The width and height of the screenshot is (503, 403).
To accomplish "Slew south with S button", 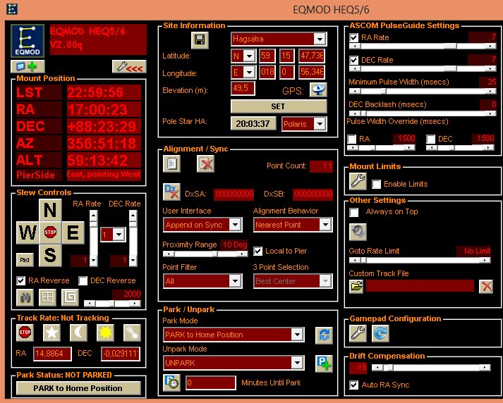I will pos(50,255).
